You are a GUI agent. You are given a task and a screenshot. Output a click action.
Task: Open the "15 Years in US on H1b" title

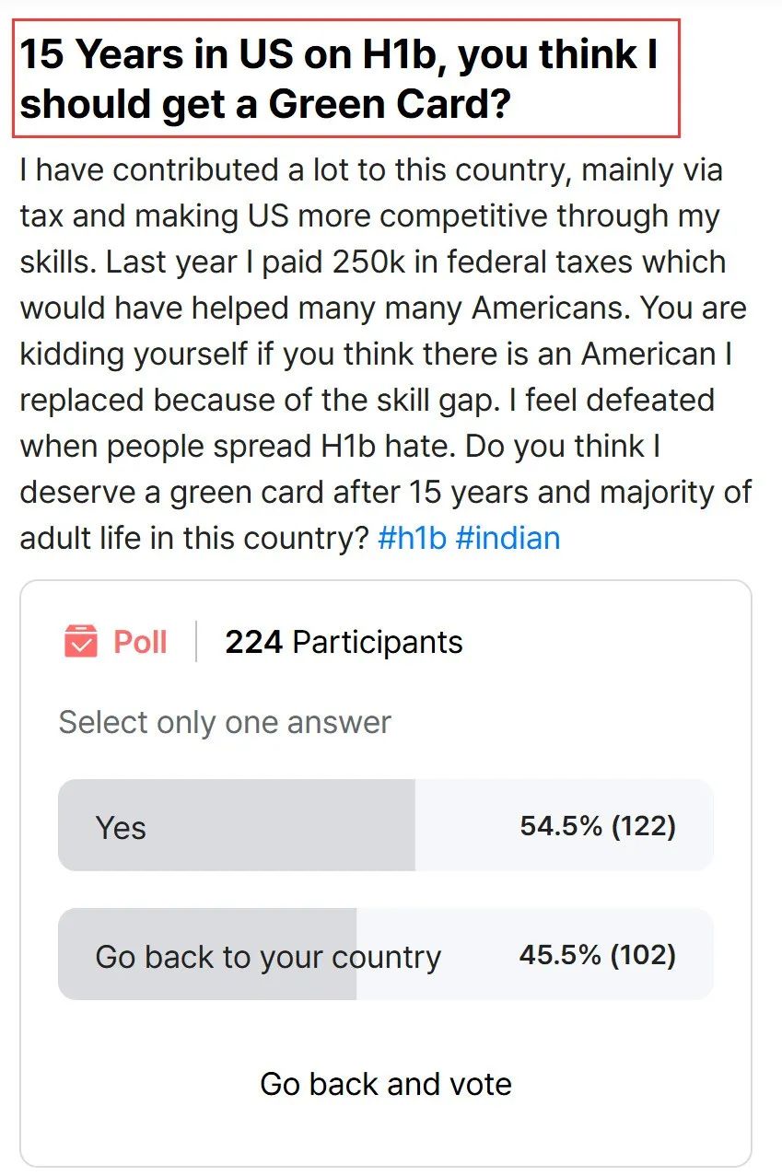(339, 80)
